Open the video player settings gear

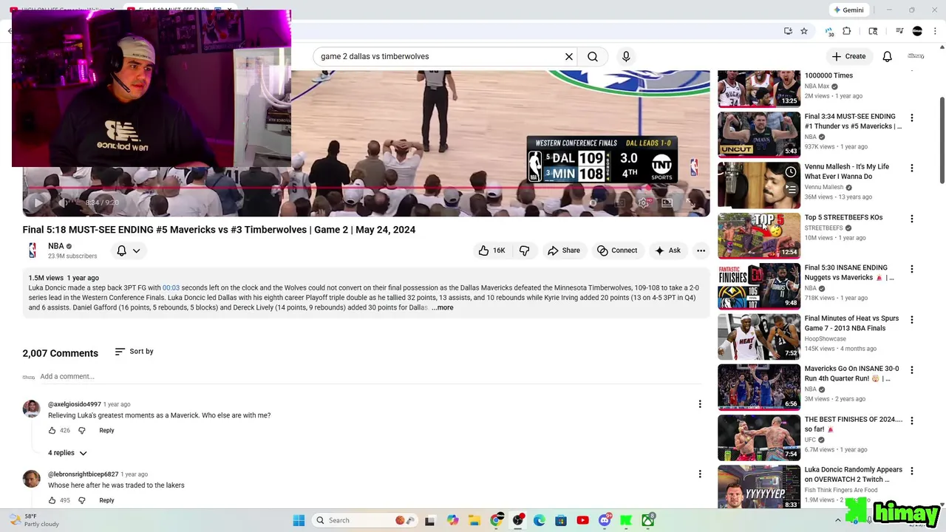[x=644, y=202]
